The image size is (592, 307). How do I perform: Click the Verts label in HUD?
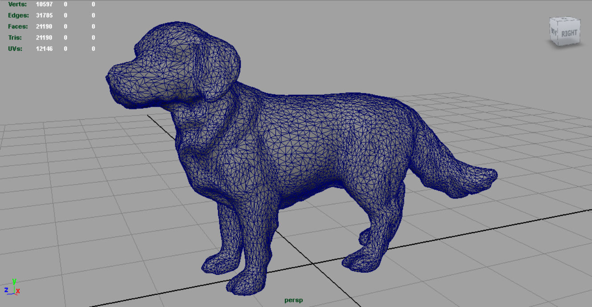click(x=17, y=4)
